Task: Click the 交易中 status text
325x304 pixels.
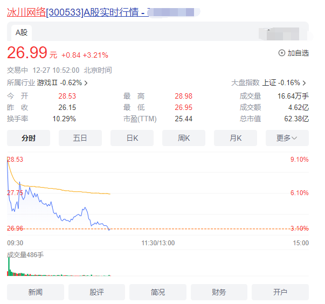Action: (x=17, y=70)
